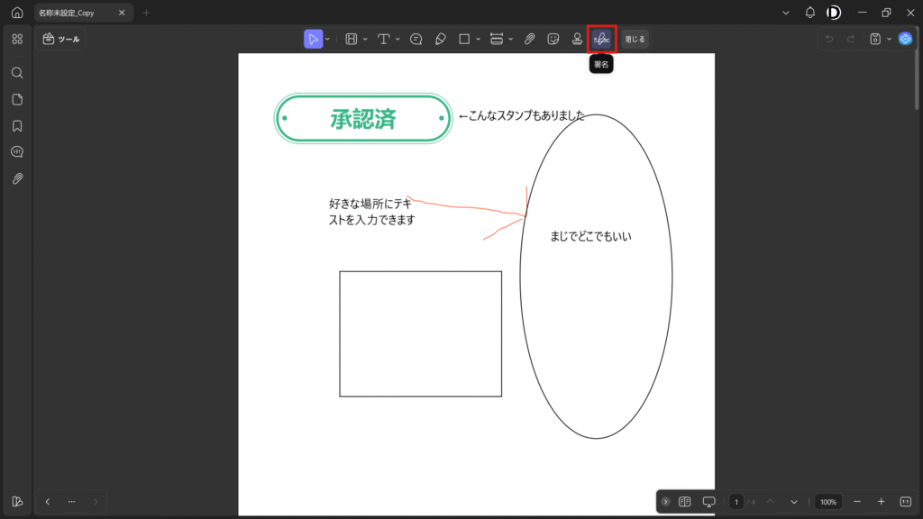923x519 pixels.
Task: Collapse the bottom page navigation bar
Action: click(x=665, y=501)
